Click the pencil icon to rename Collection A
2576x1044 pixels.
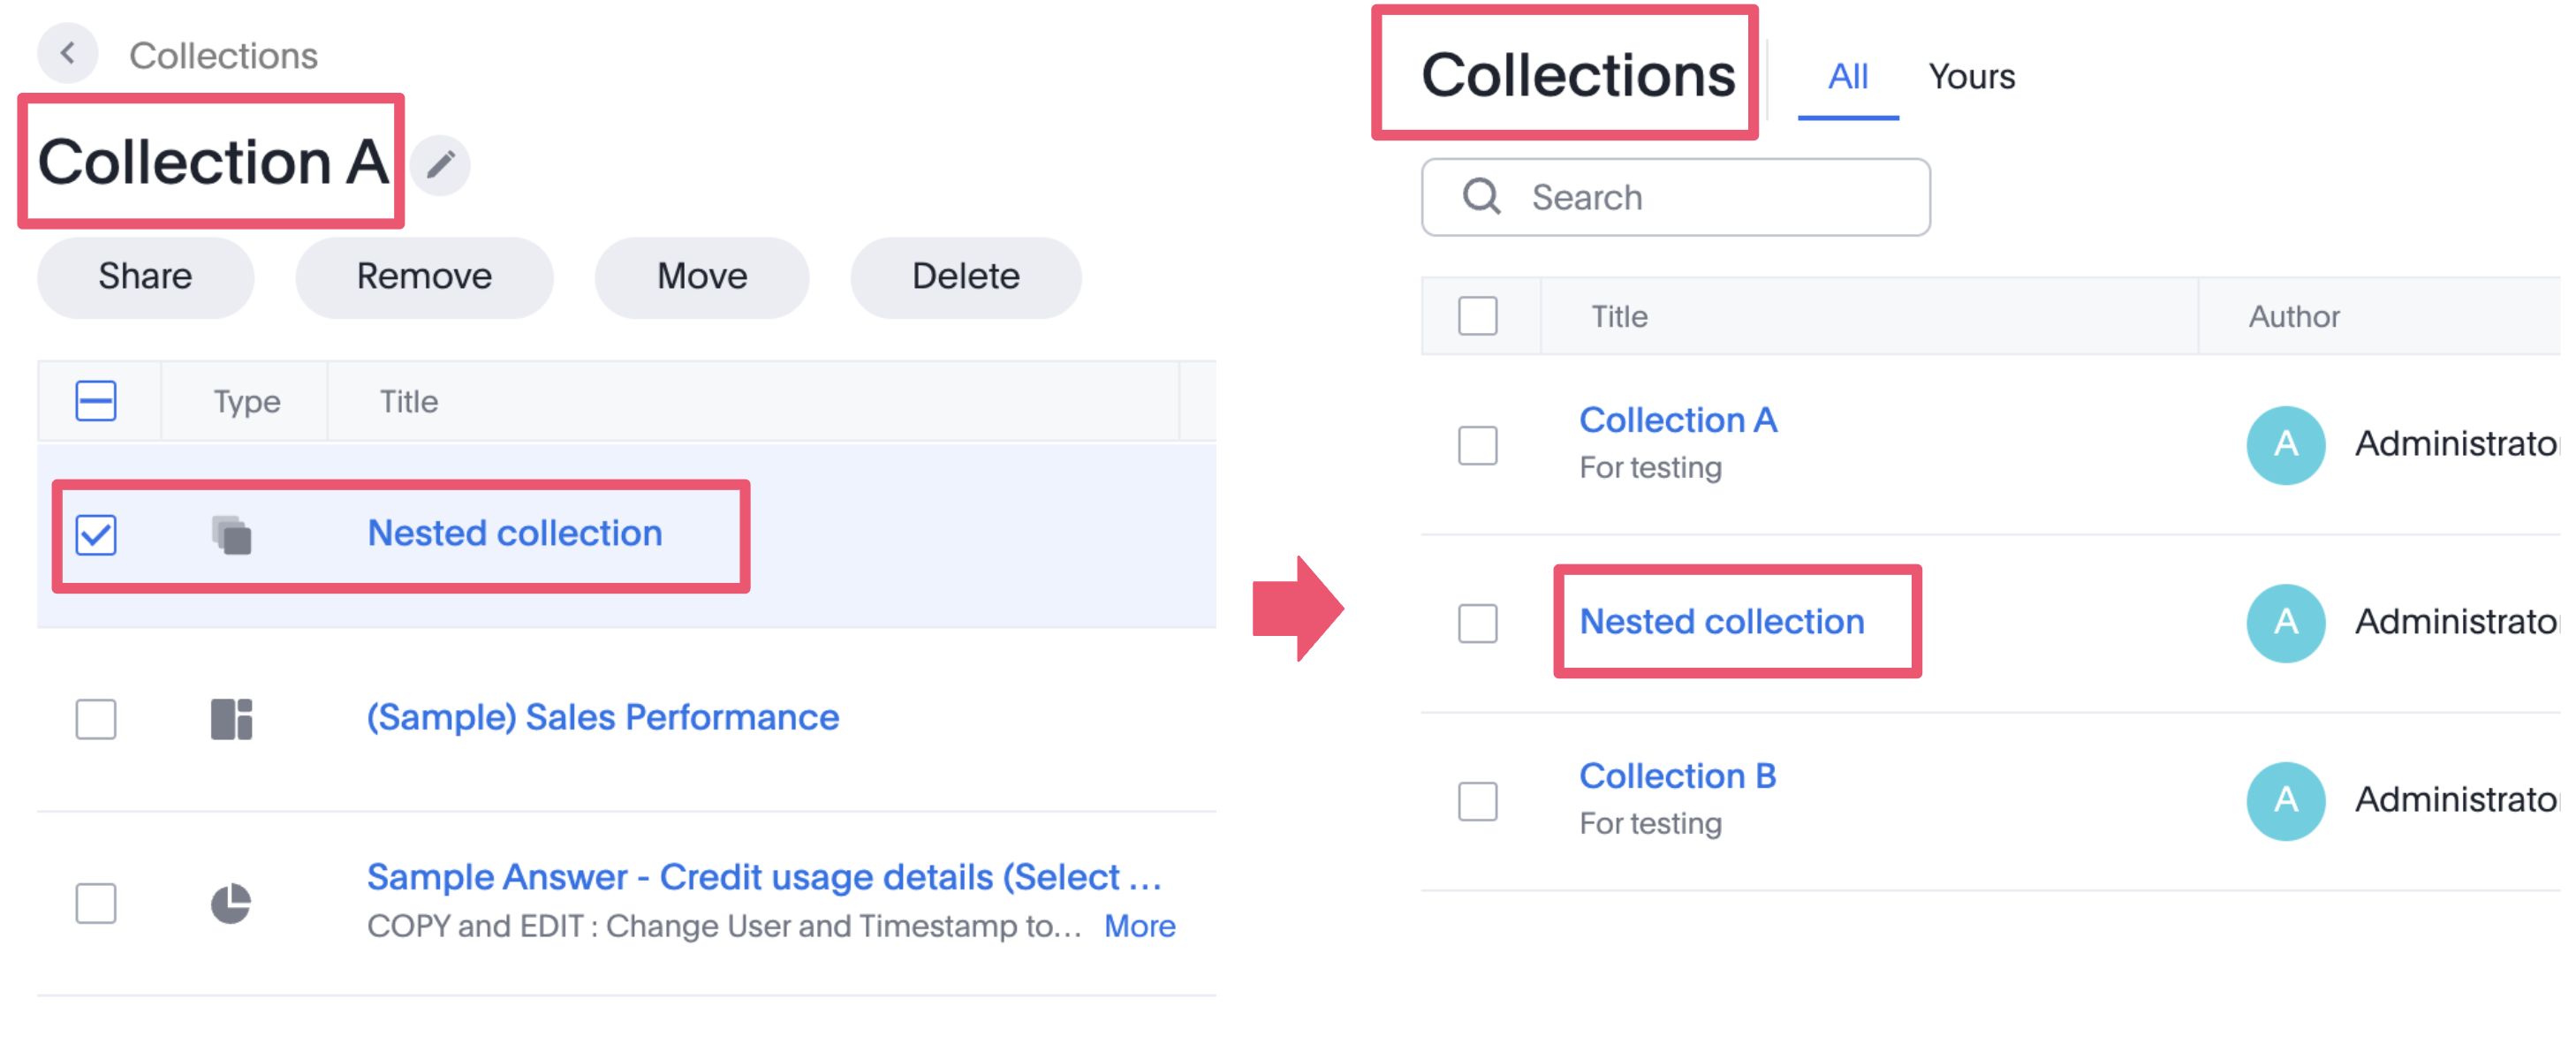point(440,165)
